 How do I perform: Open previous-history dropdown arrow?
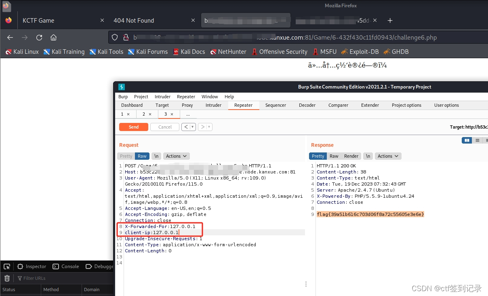coord(193,127)
